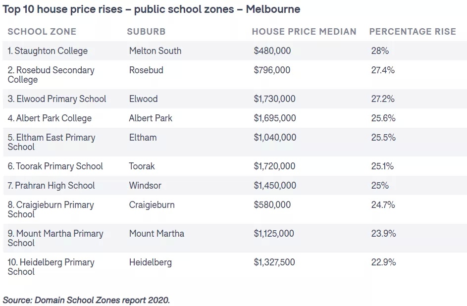Click the SUBURB column header
The width and height of the screenshot is (467, 306).
pyautogui.click(x=146, y=32)
